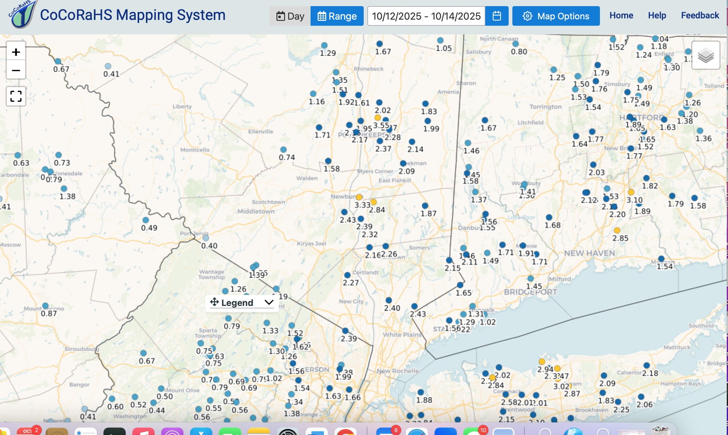
Task: Click the Legend panel title
Action: coord(237,303)
